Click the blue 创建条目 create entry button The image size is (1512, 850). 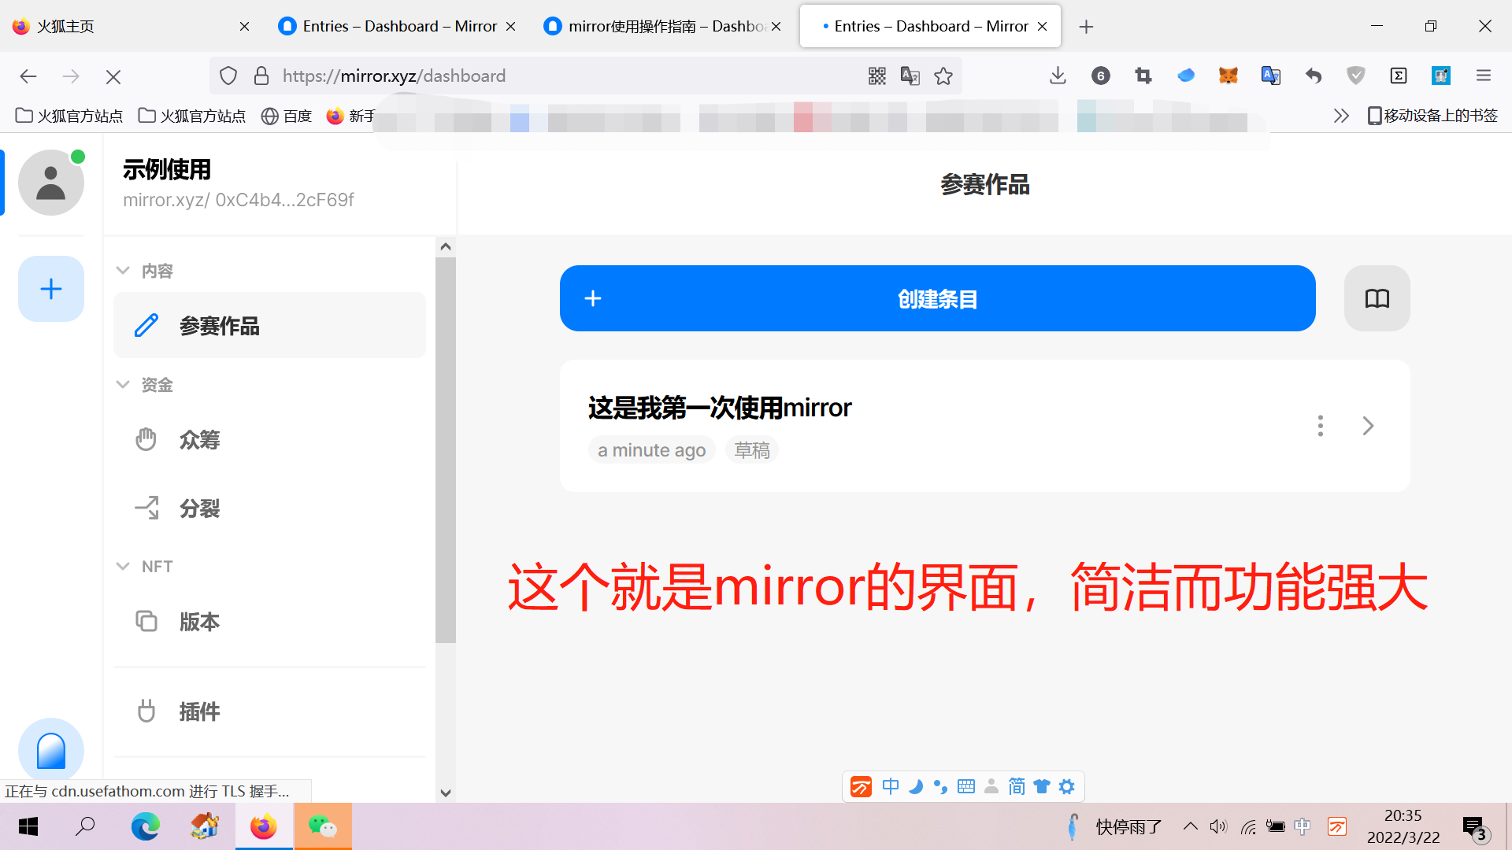pos(937,298)
